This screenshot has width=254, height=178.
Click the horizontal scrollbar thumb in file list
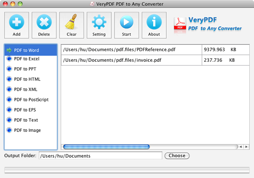[106, 147]
